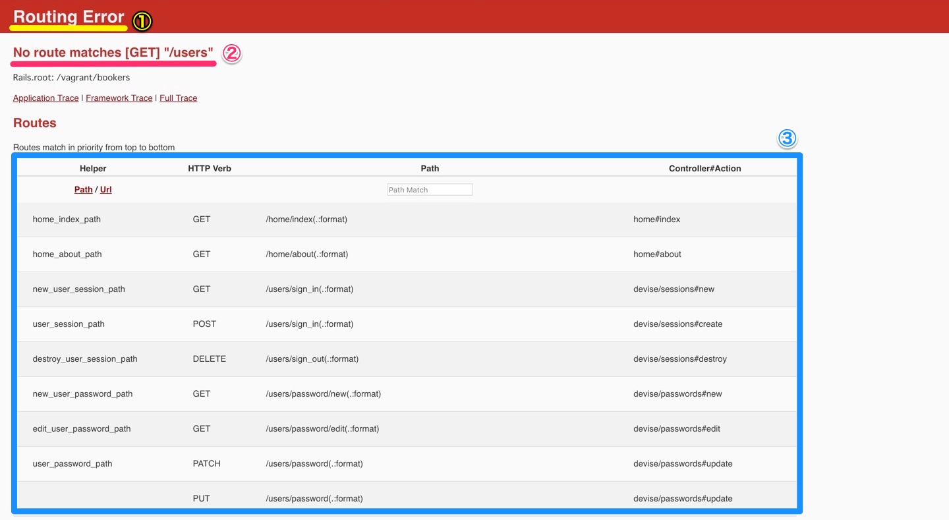Switch route display to Path
The height and width of the screenshot is (520, 949).
[x=83, y=189]
